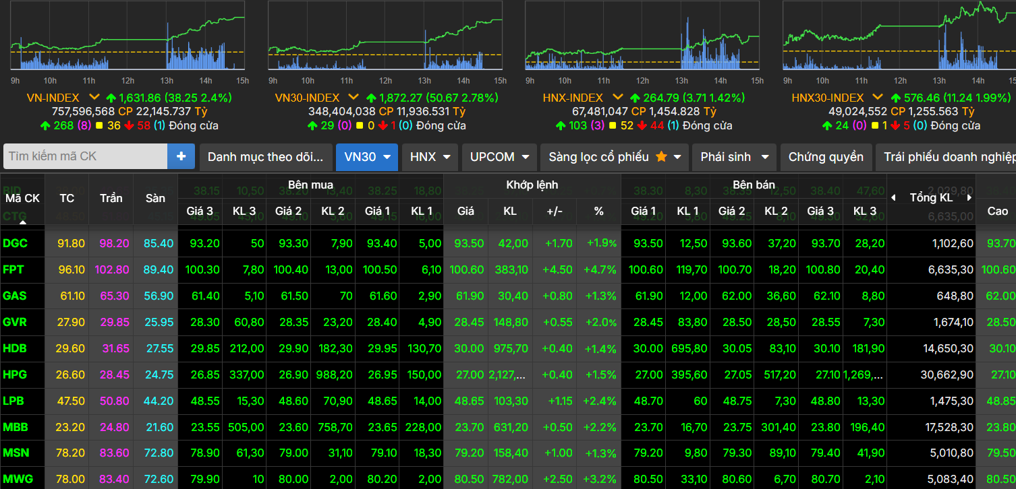This screenshot has height=489, width=1016.
Task: Switch to the Chứng quyền tab
Action: [826, 157]
